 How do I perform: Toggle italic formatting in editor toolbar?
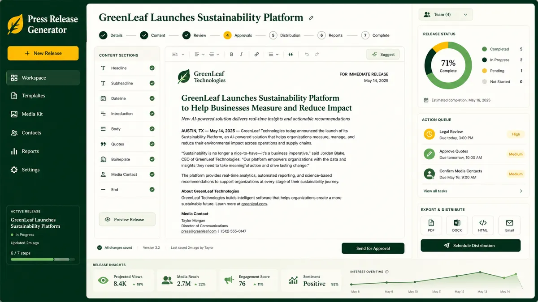[241, 54]
